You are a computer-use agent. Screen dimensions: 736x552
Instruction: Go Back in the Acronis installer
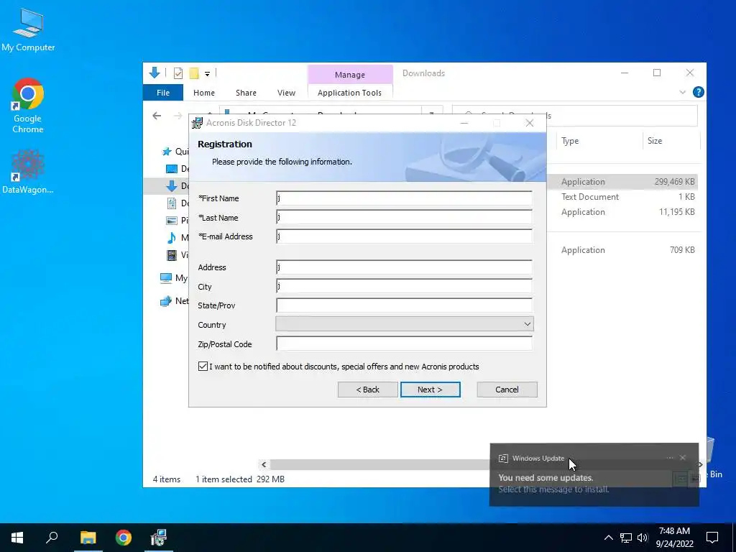pyautogui.click(x=367, y=390)
